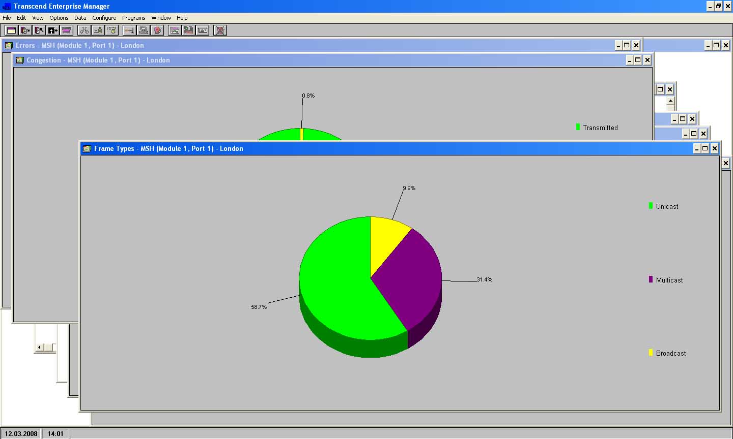Click the scroll-up arrow in the background window
Viewport: 733px width, 439px height.
click(670, 101)
